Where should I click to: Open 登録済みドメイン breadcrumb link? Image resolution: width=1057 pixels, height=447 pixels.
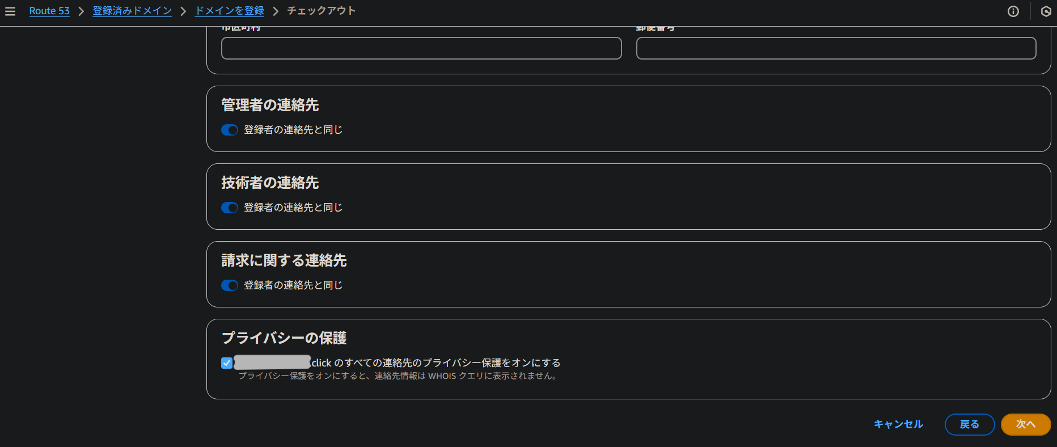coord(132,11)
